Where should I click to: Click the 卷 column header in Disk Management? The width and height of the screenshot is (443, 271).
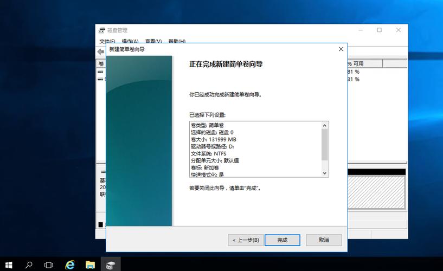101,64
